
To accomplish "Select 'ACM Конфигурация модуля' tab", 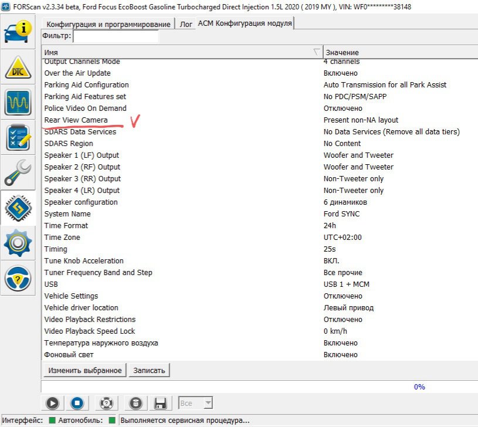I will click(245, 23).
